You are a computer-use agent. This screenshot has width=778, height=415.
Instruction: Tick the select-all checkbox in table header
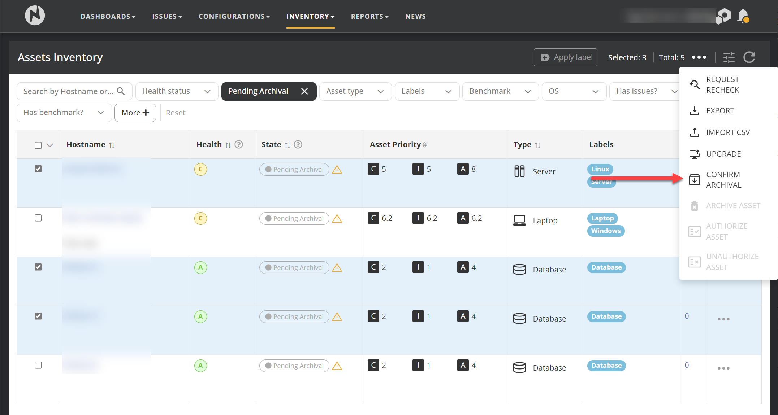pos(38,145)
